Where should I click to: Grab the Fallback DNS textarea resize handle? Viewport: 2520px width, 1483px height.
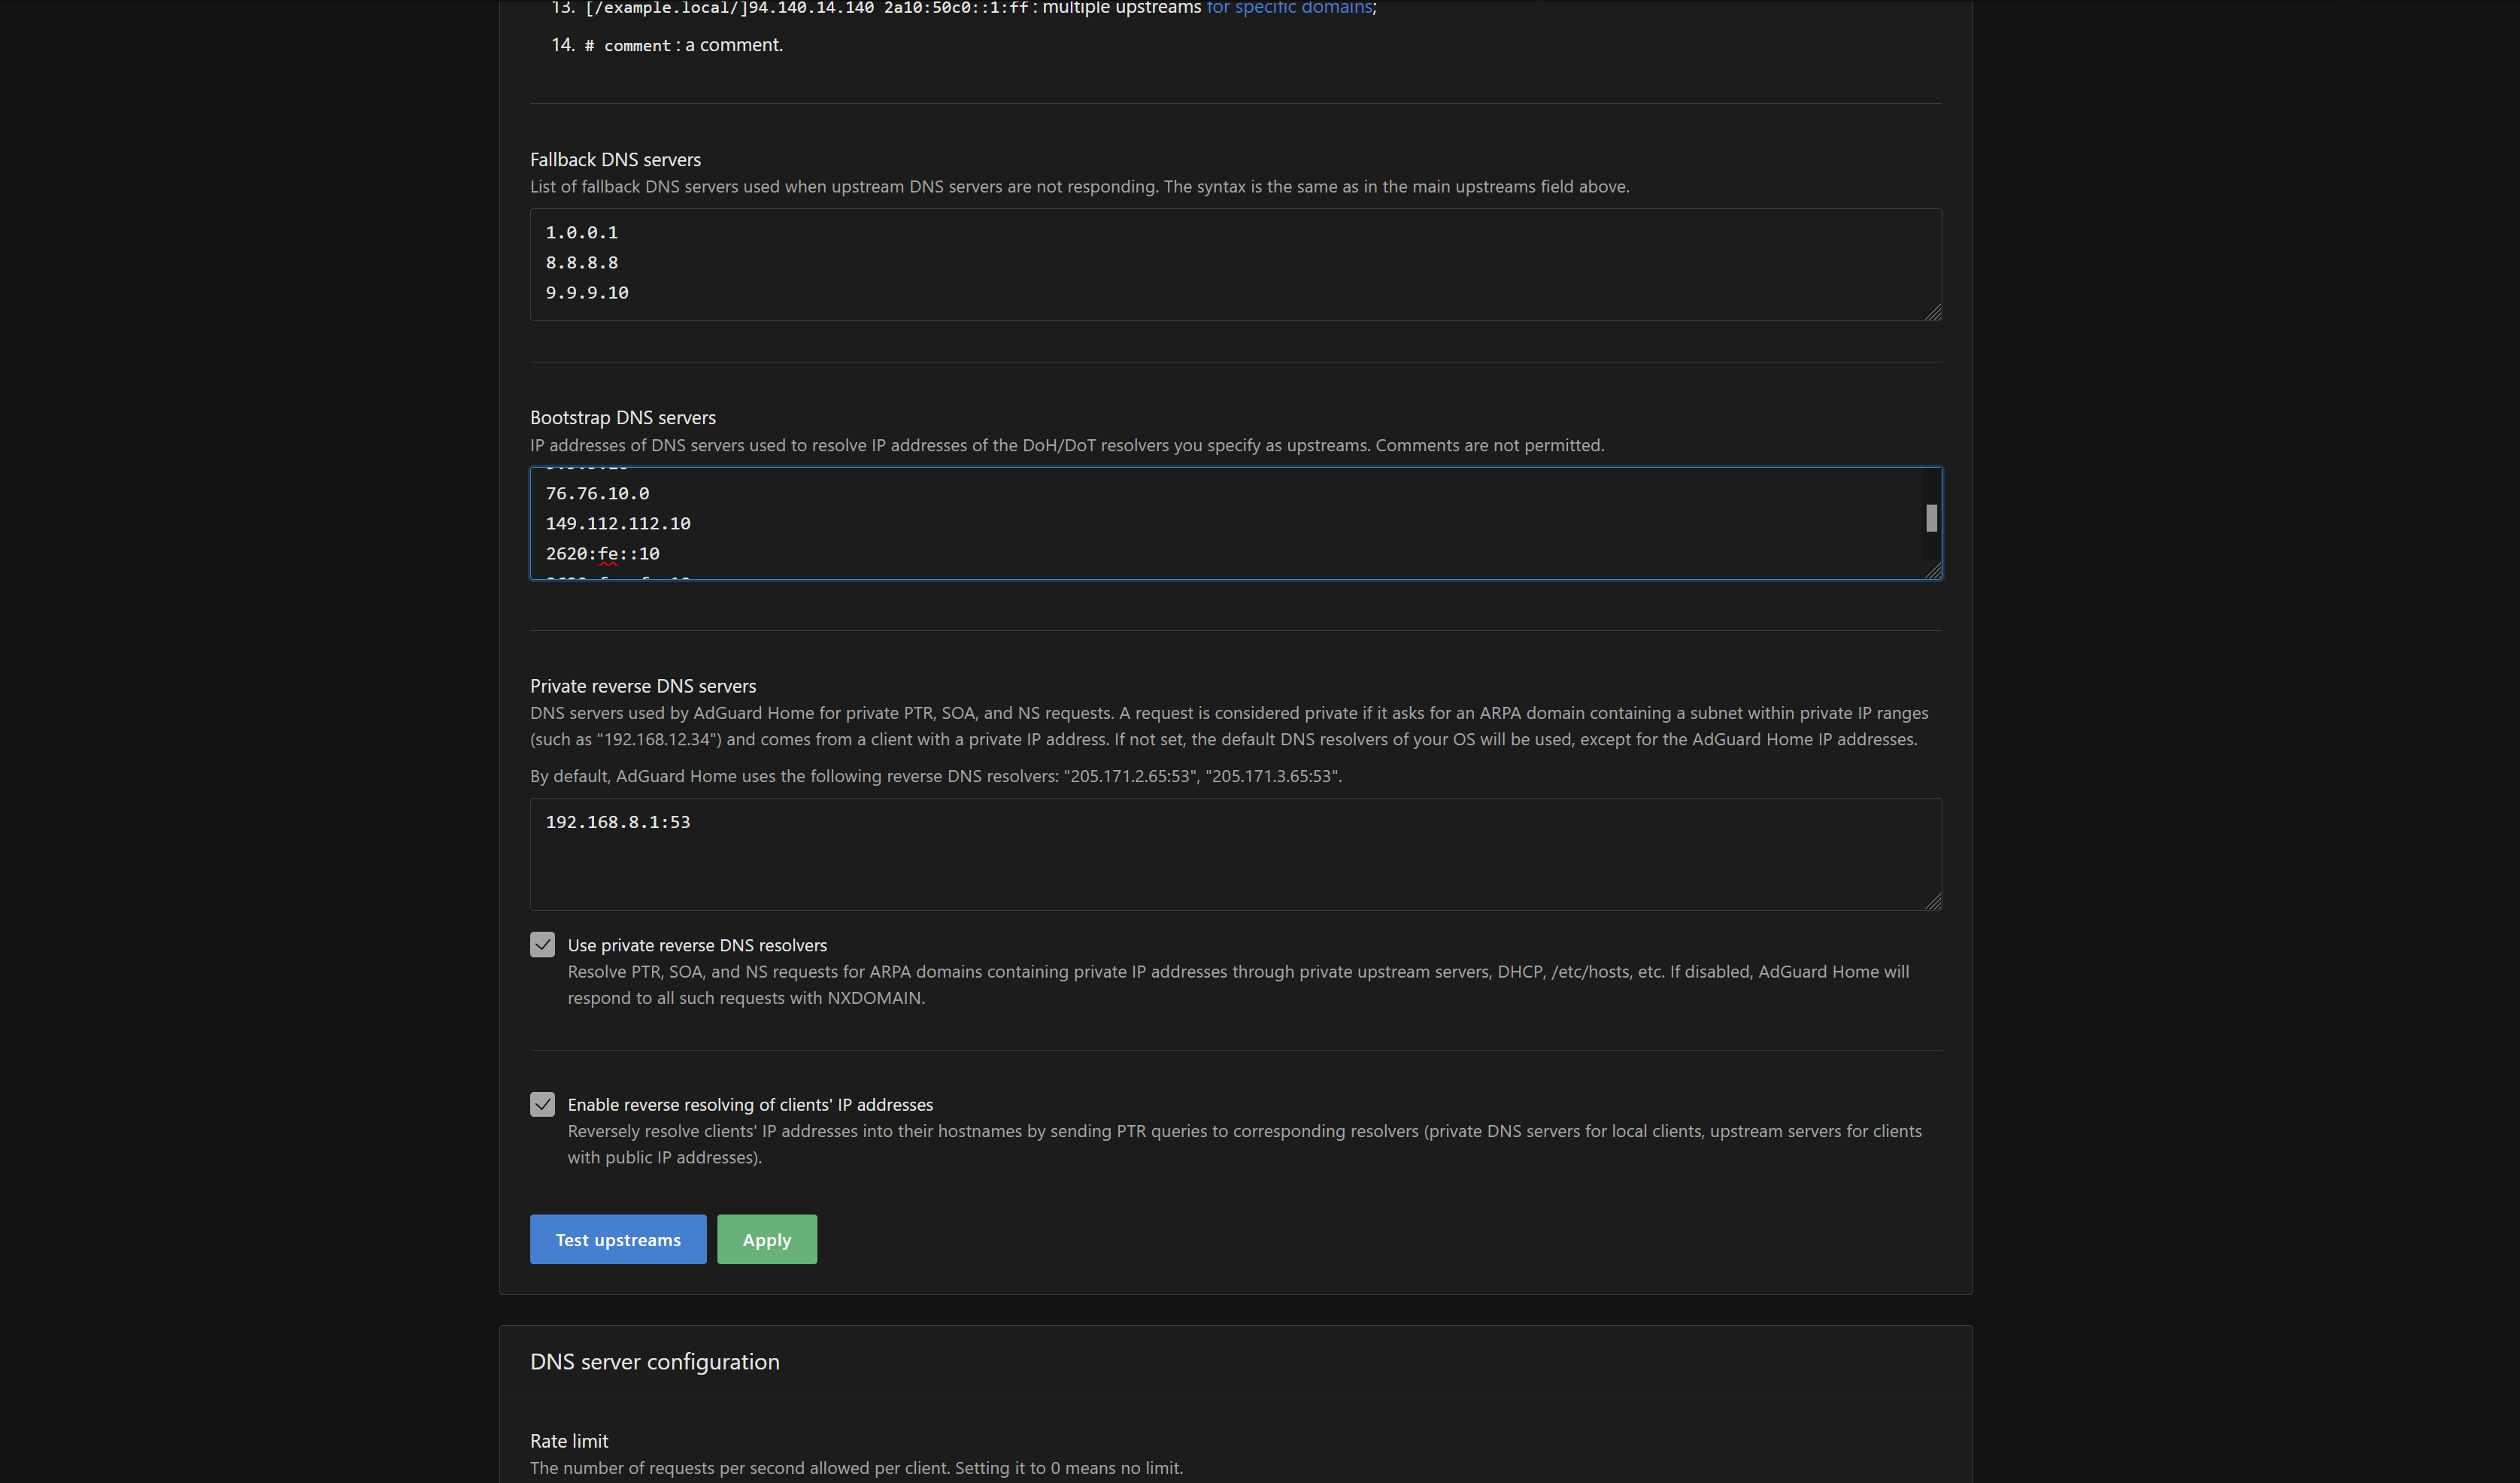(1932, 312)
